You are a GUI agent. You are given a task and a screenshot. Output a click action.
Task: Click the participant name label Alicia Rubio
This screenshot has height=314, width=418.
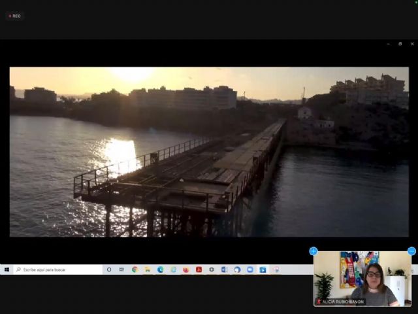343,302
